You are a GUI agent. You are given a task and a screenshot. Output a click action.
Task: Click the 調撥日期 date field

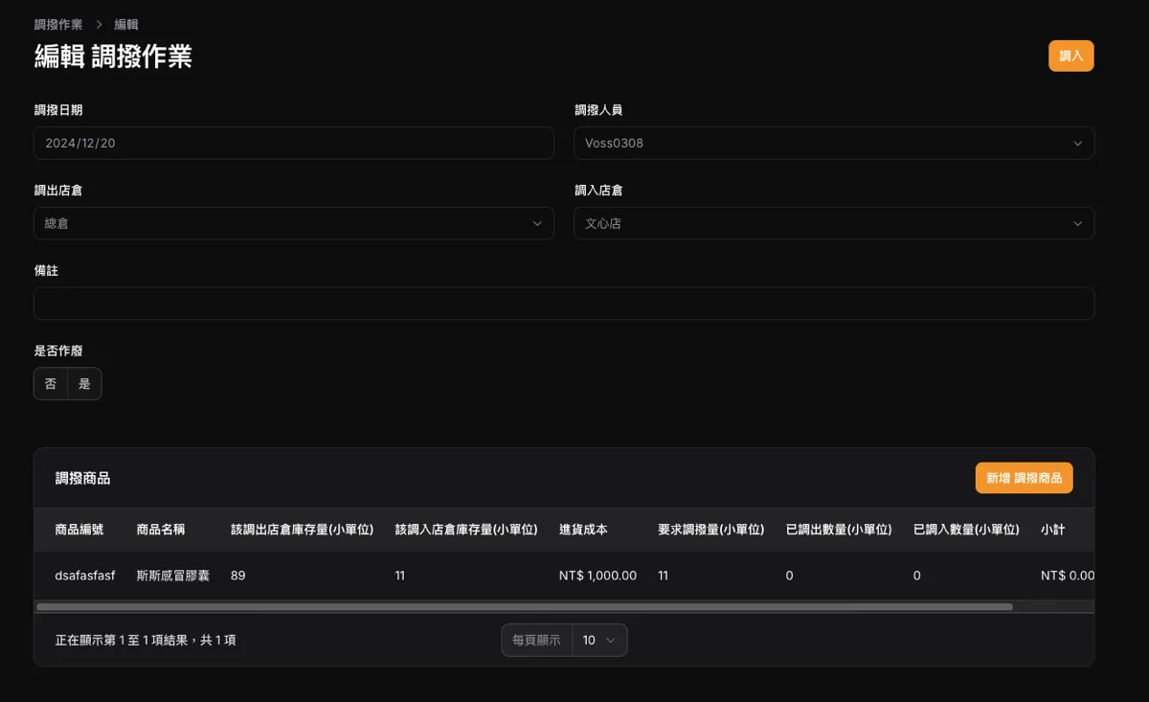294,143
